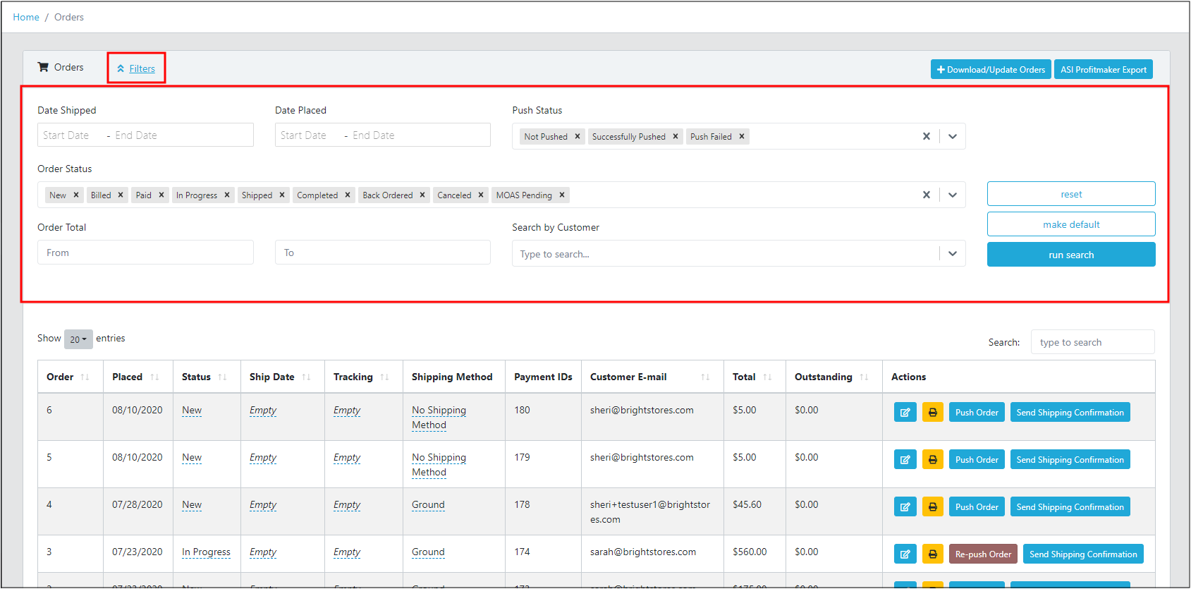Click the Home breadcrumb link

tap(26, 17)
